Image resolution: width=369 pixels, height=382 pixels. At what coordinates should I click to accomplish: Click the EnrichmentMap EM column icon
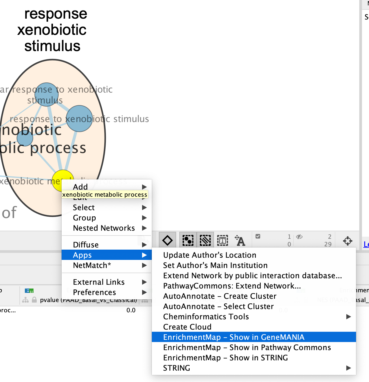pos(29,291)
